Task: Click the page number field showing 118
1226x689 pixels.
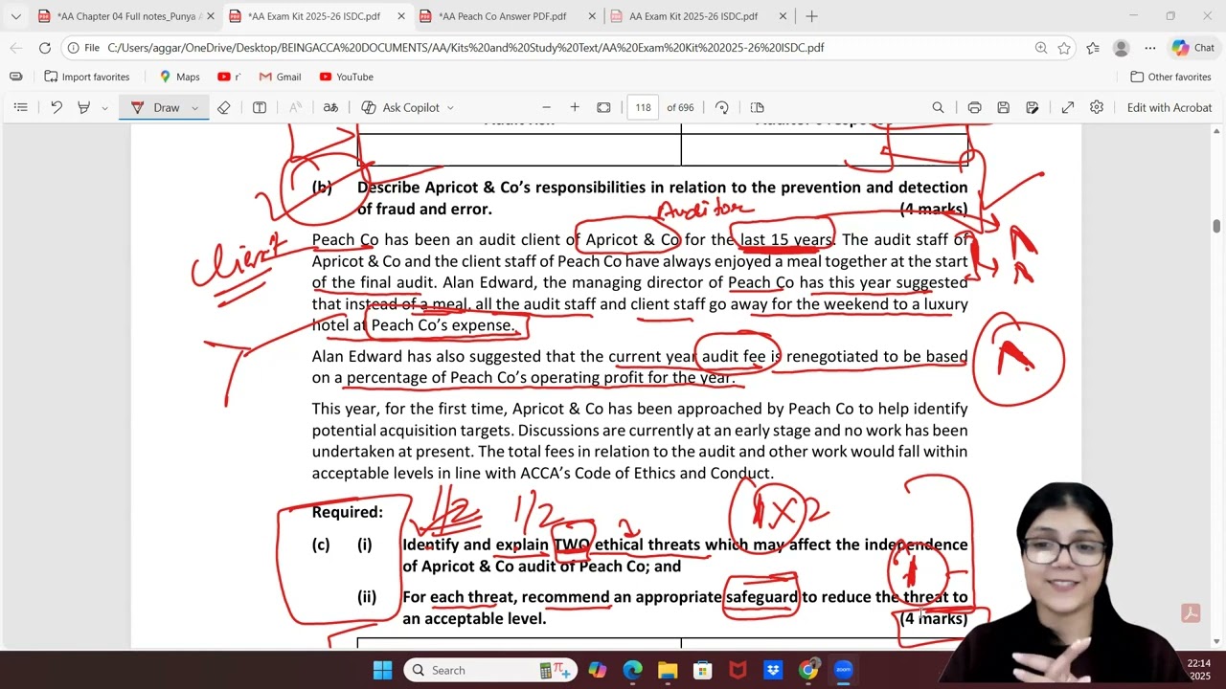Action: [643, 107]
